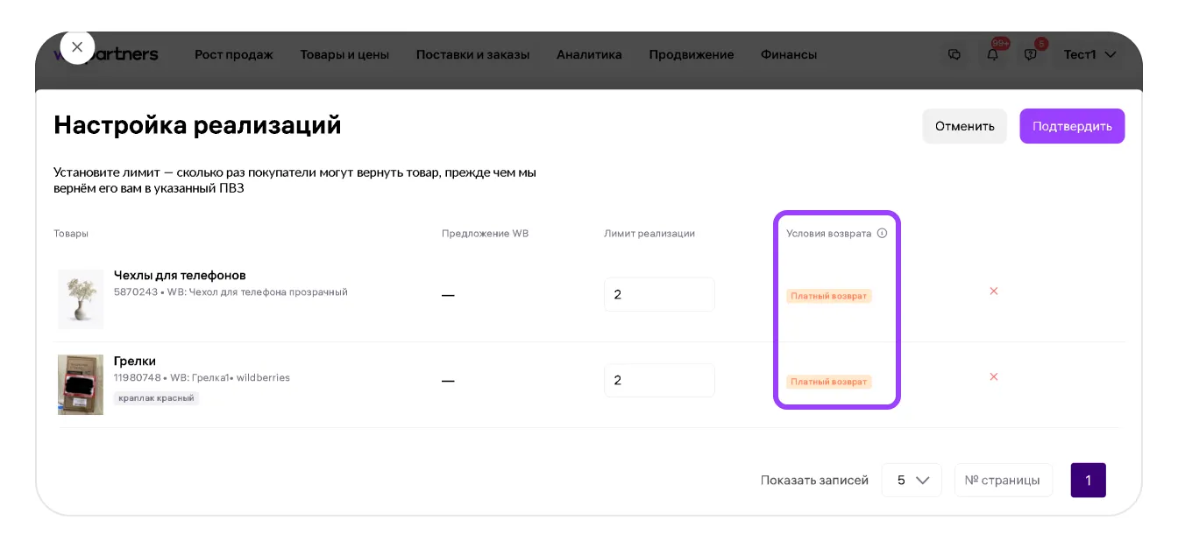This screenshot has width=1178, height=548.
Task: Click Платный возврат tag for Грелки
Action: pos(828,382)
